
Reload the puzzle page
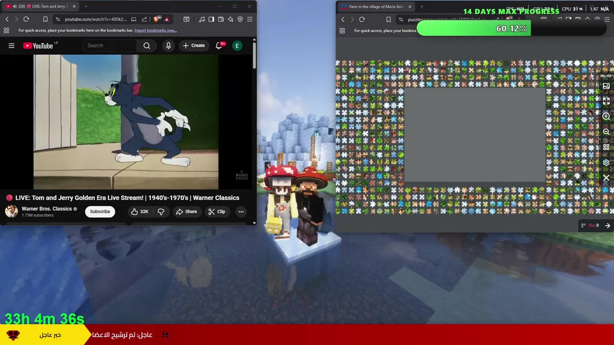point(362,20)
